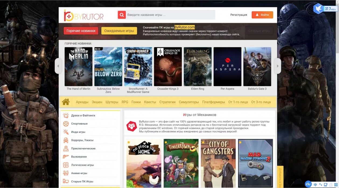Click the highlighted ByRutor.com link

point(184,27)
